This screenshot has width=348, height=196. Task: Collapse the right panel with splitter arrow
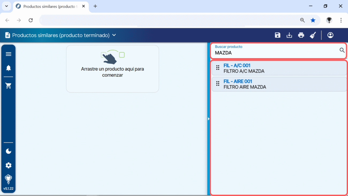coord(209,119)
